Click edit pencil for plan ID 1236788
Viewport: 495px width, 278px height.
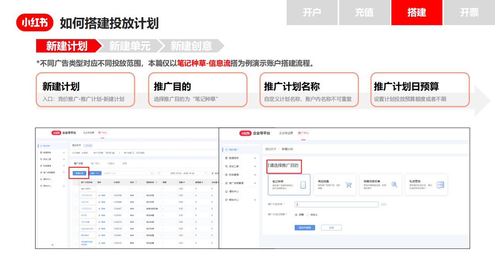point(99,195)
